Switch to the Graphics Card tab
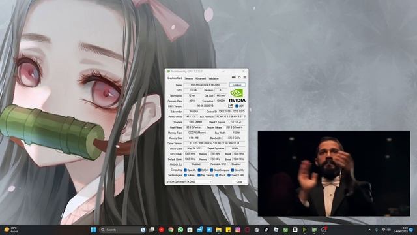The height and width of the screenshot is (235, 417). (x=175, y=78)
